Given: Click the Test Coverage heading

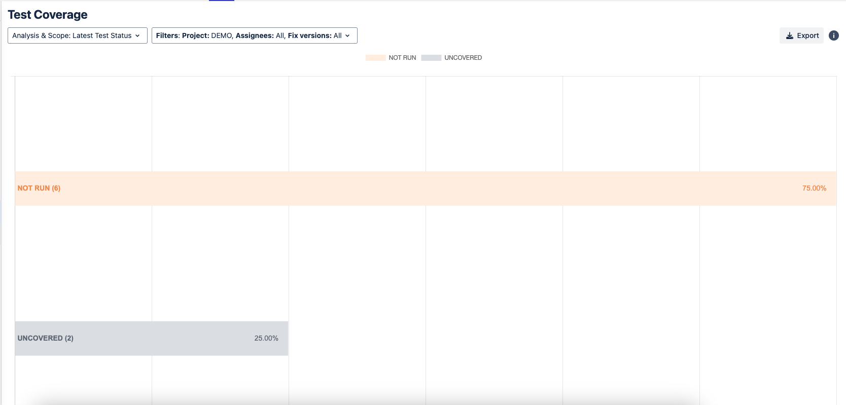Looking at the screenshot, I should (48, 15).
